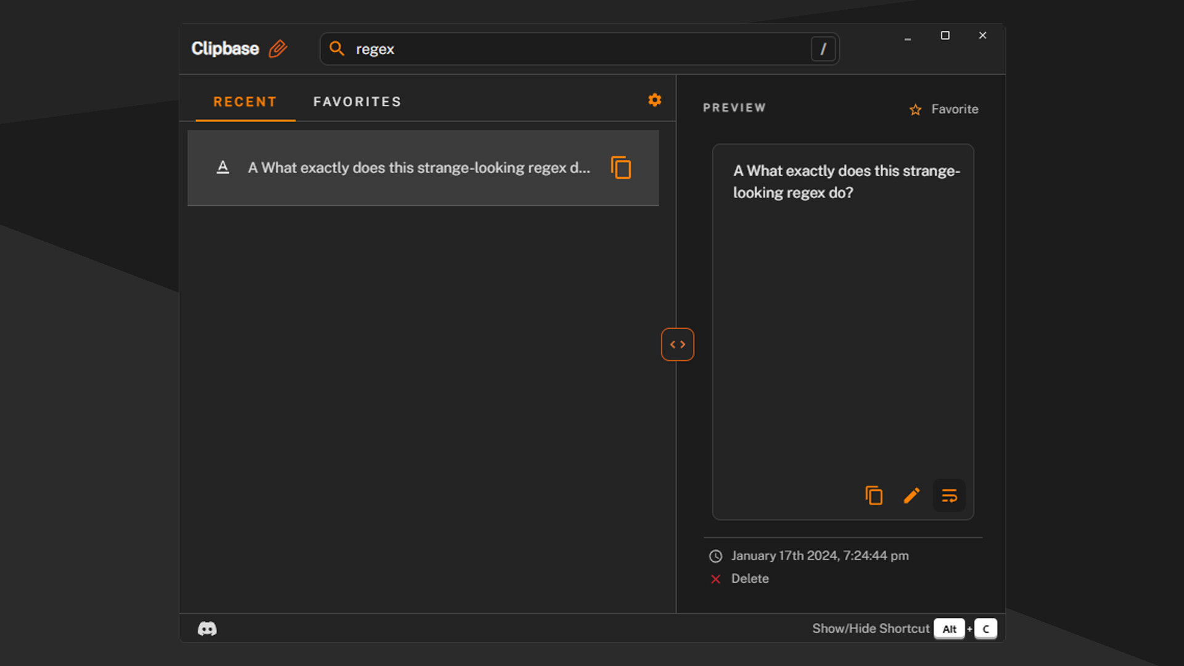
Task: Click the clock icon beside the timestamp
Action: (715, 556)
